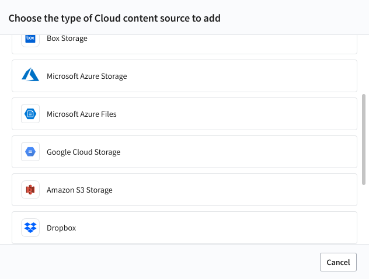Click the Microsoft Azure Storage triangle logo
The width and height of the screenshot is (369, 279).
click(30, 75)
